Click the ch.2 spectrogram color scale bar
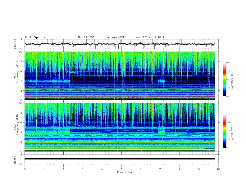The image size is (246, 190). (x=225, y=131)
